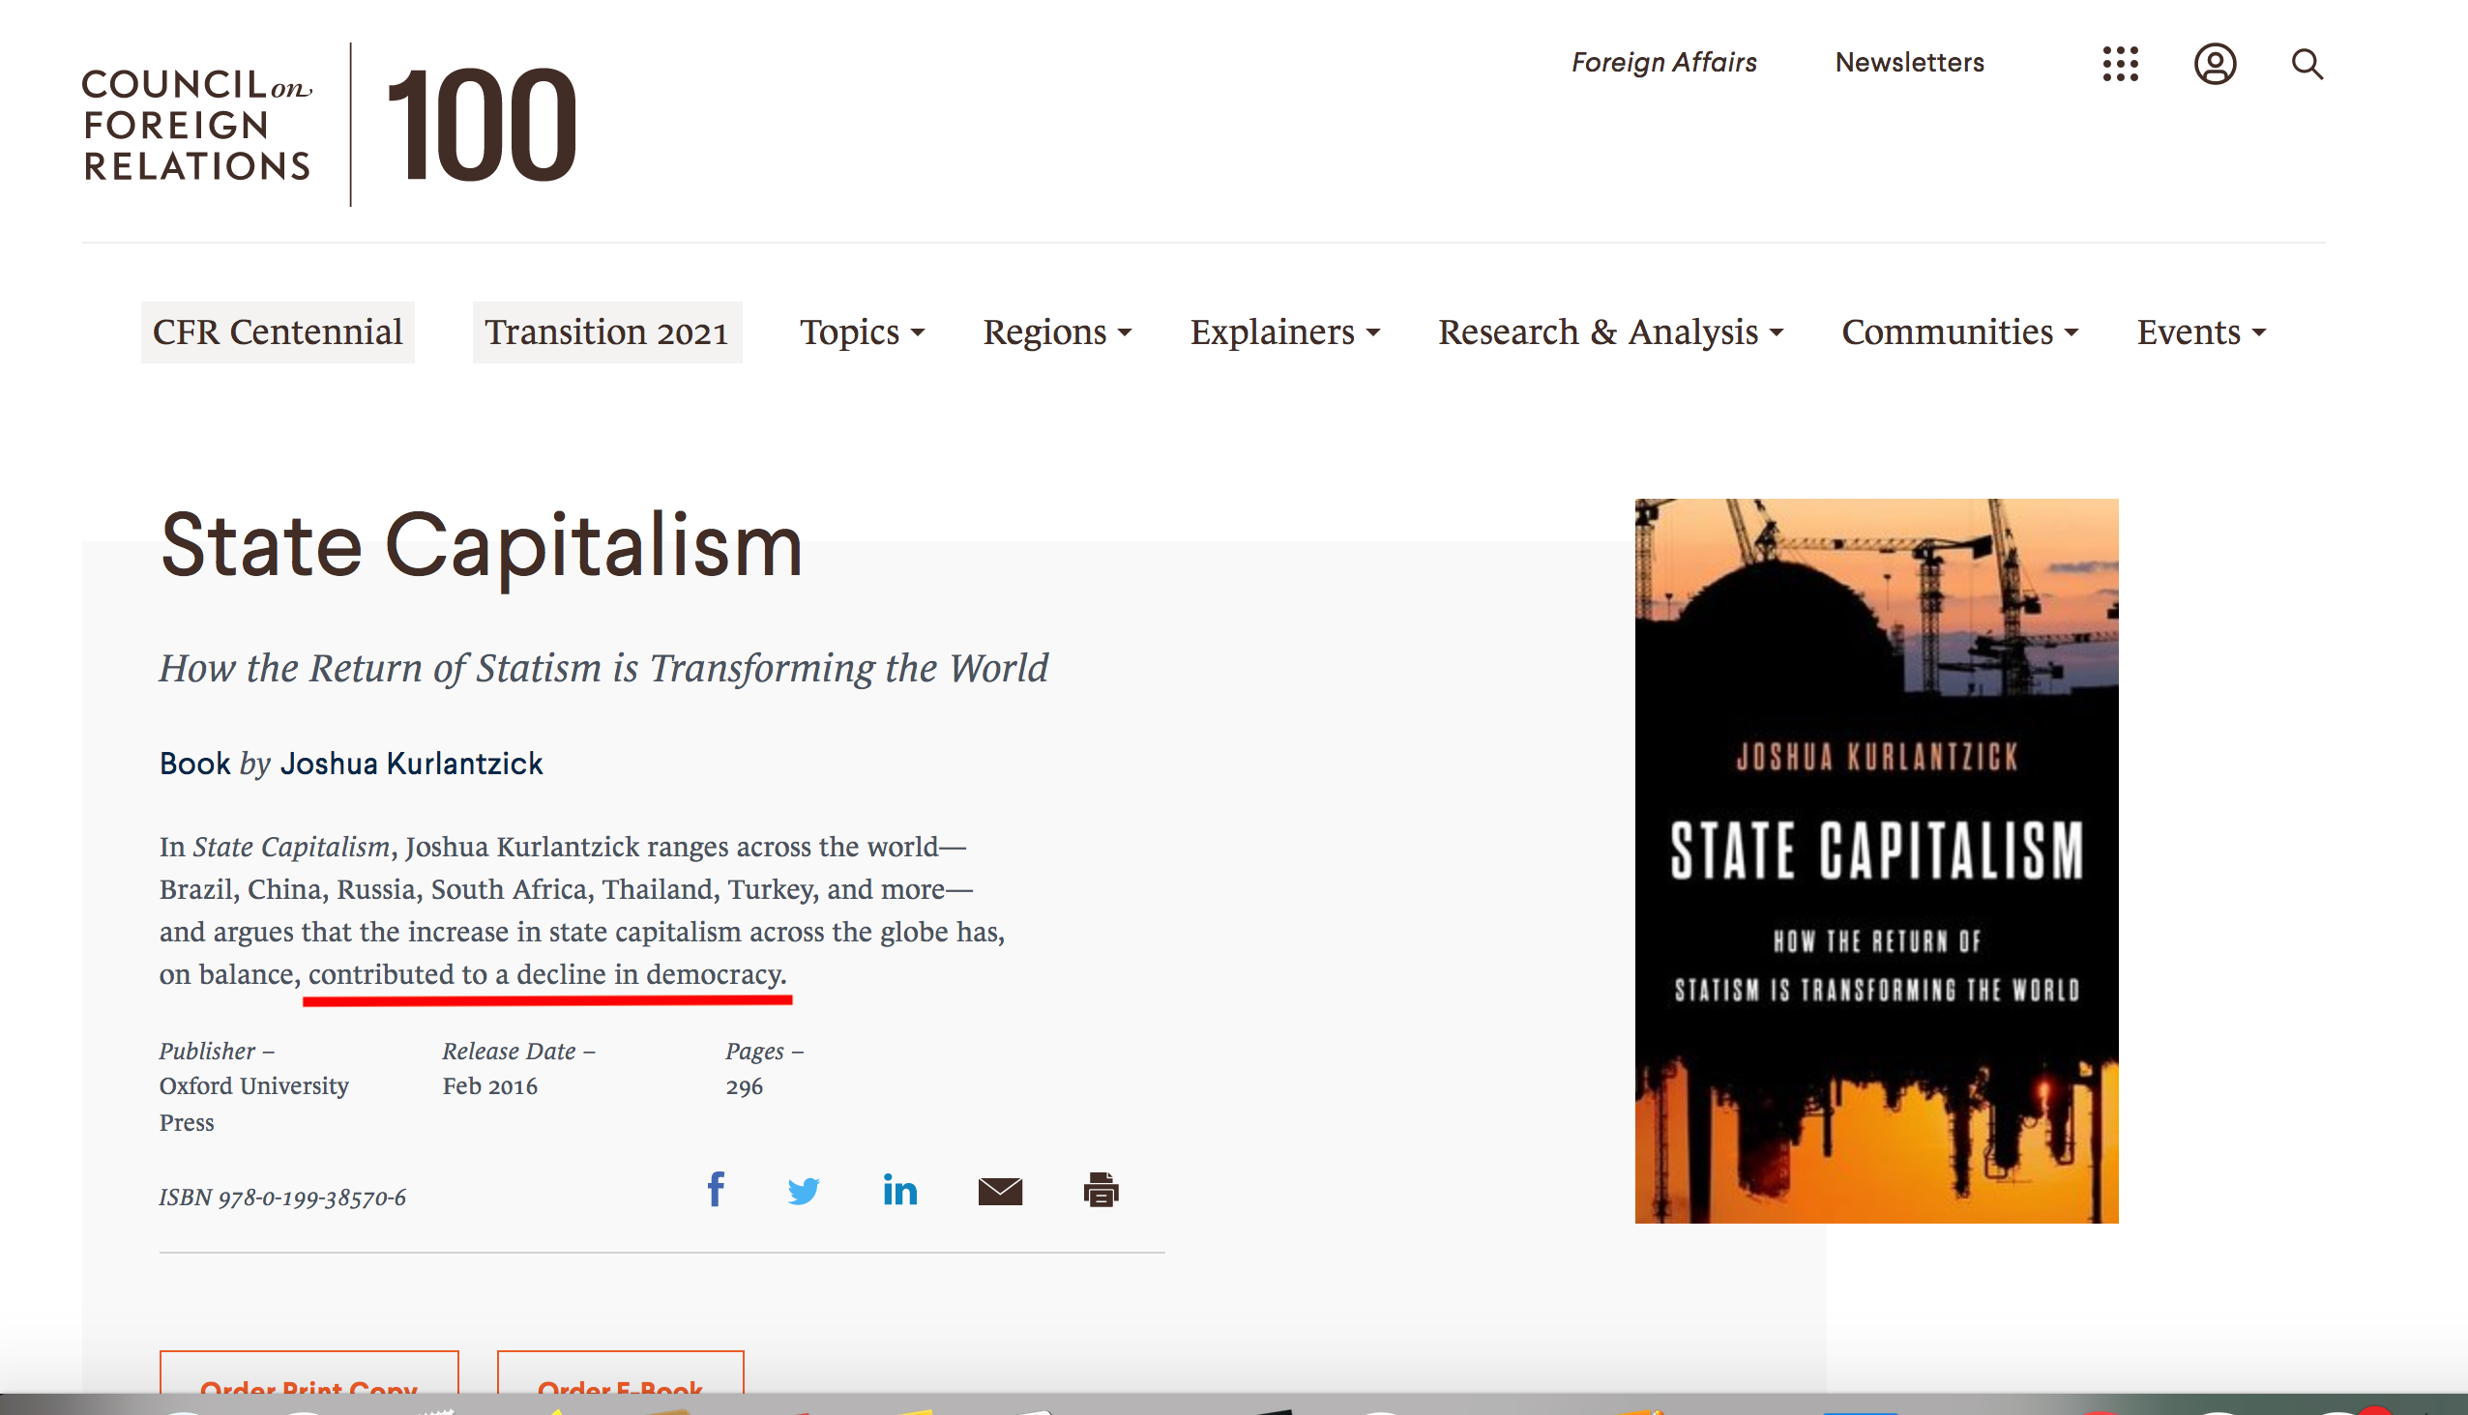
Task: Open the Explainers dropdown
Action: coord(1284,332)
